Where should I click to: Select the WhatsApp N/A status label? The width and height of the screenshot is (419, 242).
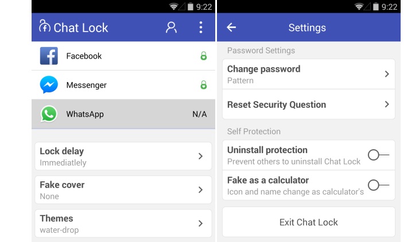click(x=200, y=114)
